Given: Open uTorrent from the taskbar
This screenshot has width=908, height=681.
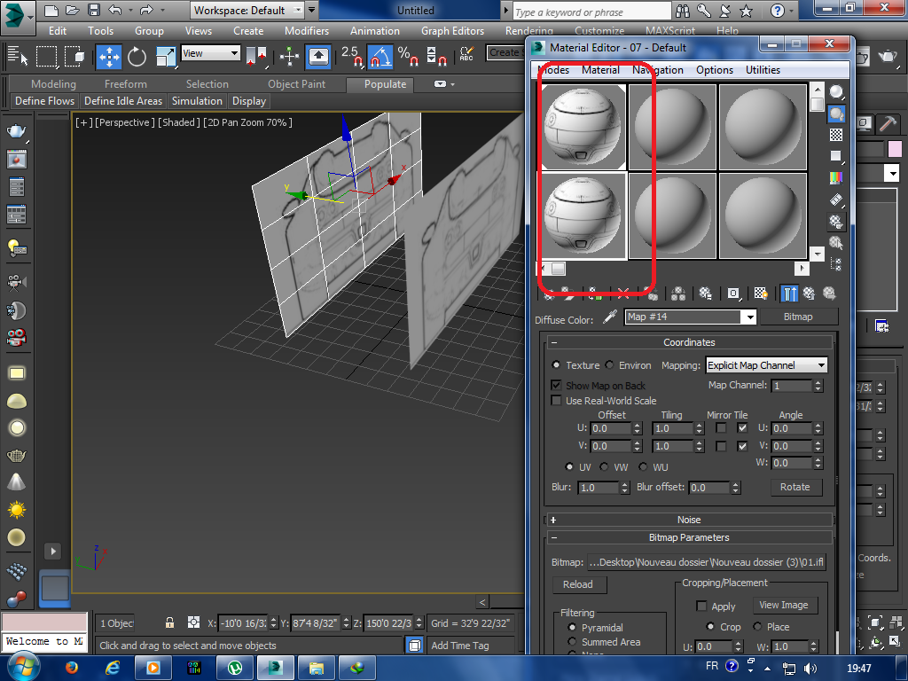Looking at the screenshot, I should pyautogui.click(x=234, y=668).
